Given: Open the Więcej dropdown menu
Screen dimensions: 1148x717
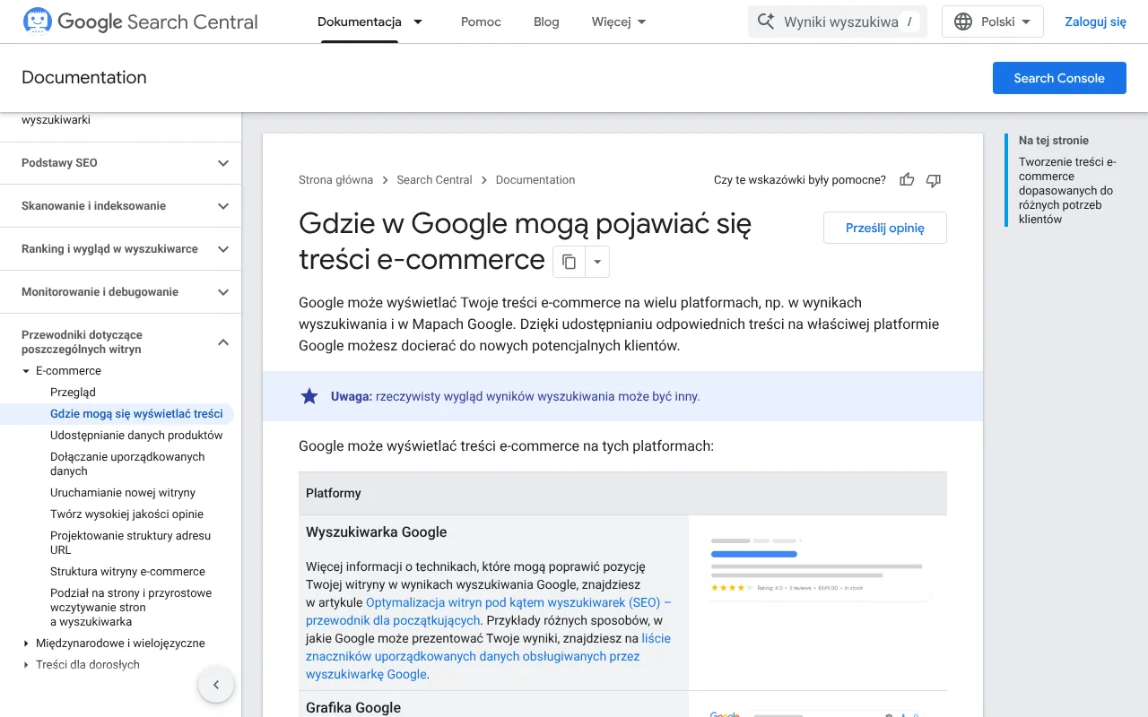Looking at the screenshot, I should (619, 22).
